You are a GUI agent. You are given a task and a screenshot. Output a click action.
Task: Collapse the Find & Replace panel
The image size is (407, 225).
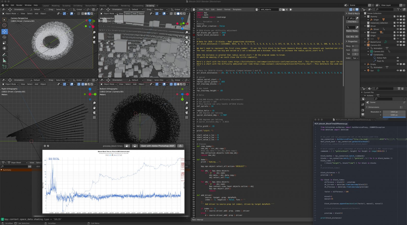(347, 13)
